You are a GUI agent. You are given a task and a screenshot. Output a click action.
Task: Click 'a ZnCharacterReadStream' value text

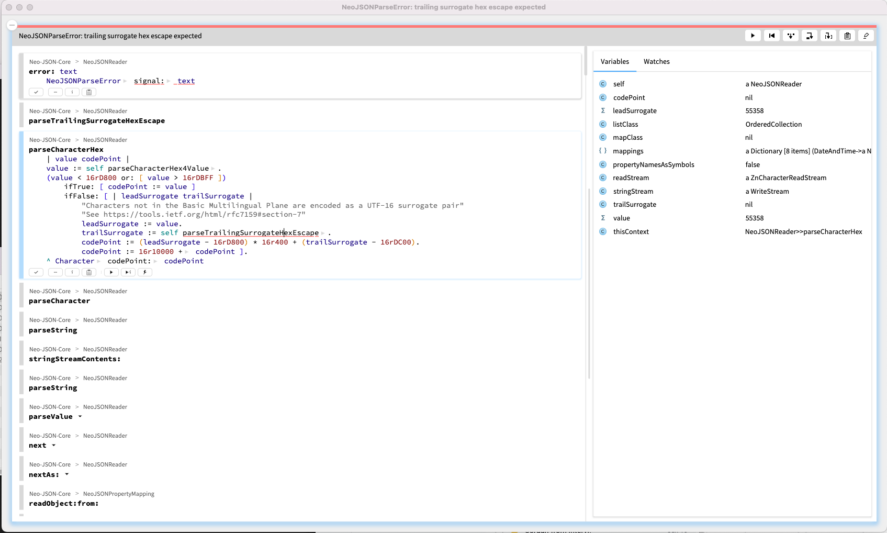786,177
